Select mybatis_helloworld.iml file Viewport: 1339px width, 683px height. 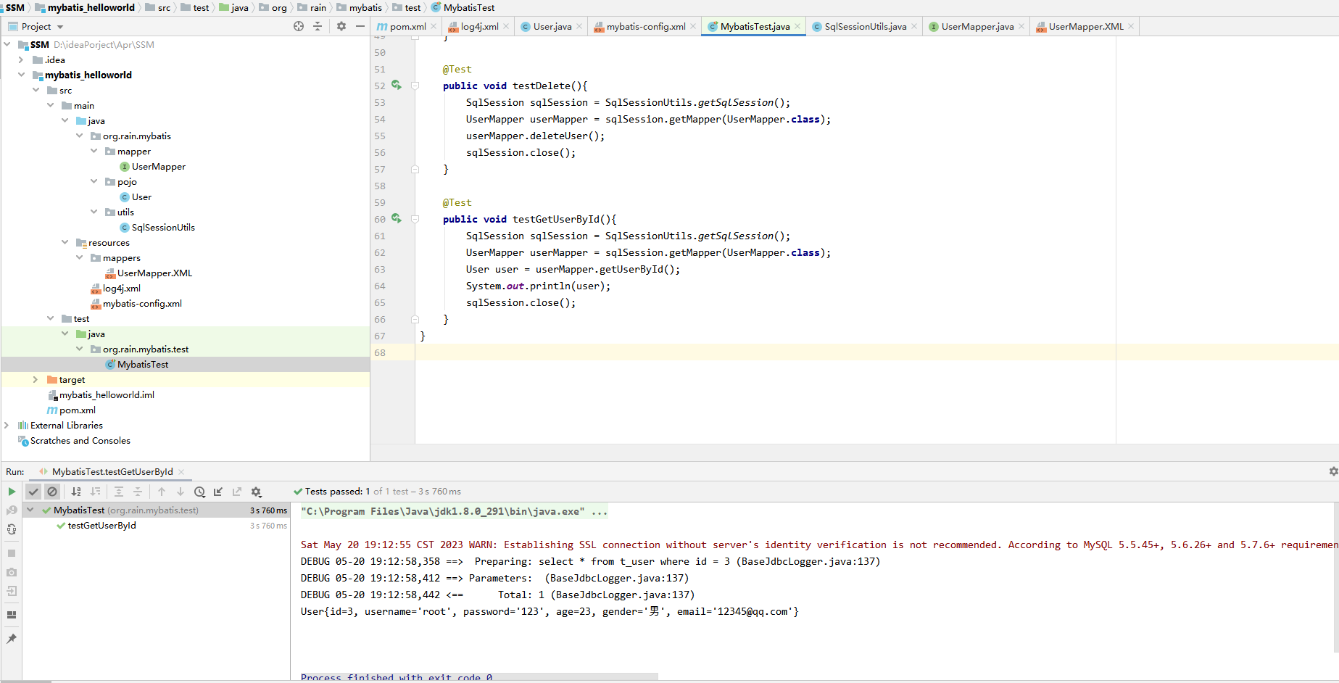[x=107, y=394]
